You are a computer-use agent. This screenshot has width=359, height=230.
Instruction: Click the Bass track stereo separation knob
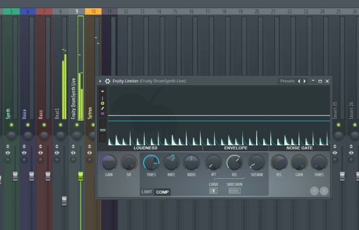(x=41, y=160)
